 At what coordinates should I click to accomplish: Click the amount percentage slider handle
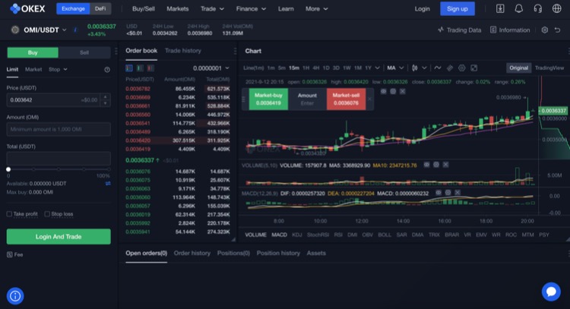8,169
